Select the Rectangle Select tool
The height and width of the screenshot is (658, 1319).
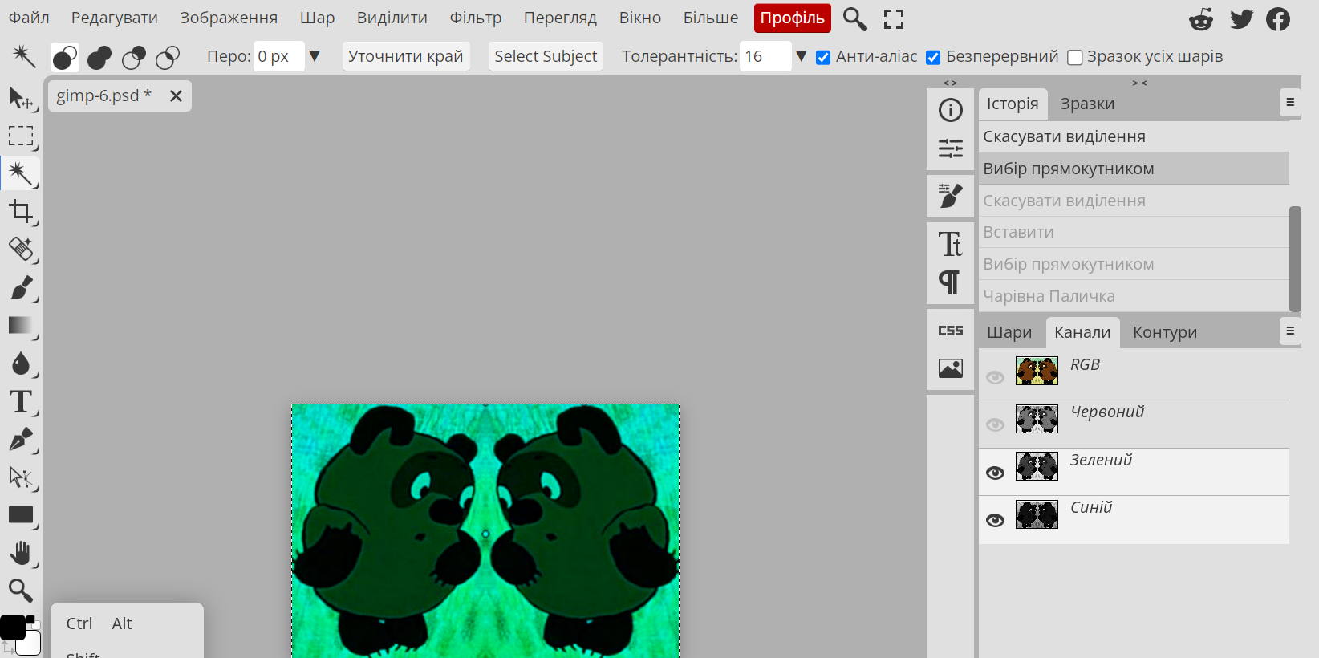(x=21, y=136)
